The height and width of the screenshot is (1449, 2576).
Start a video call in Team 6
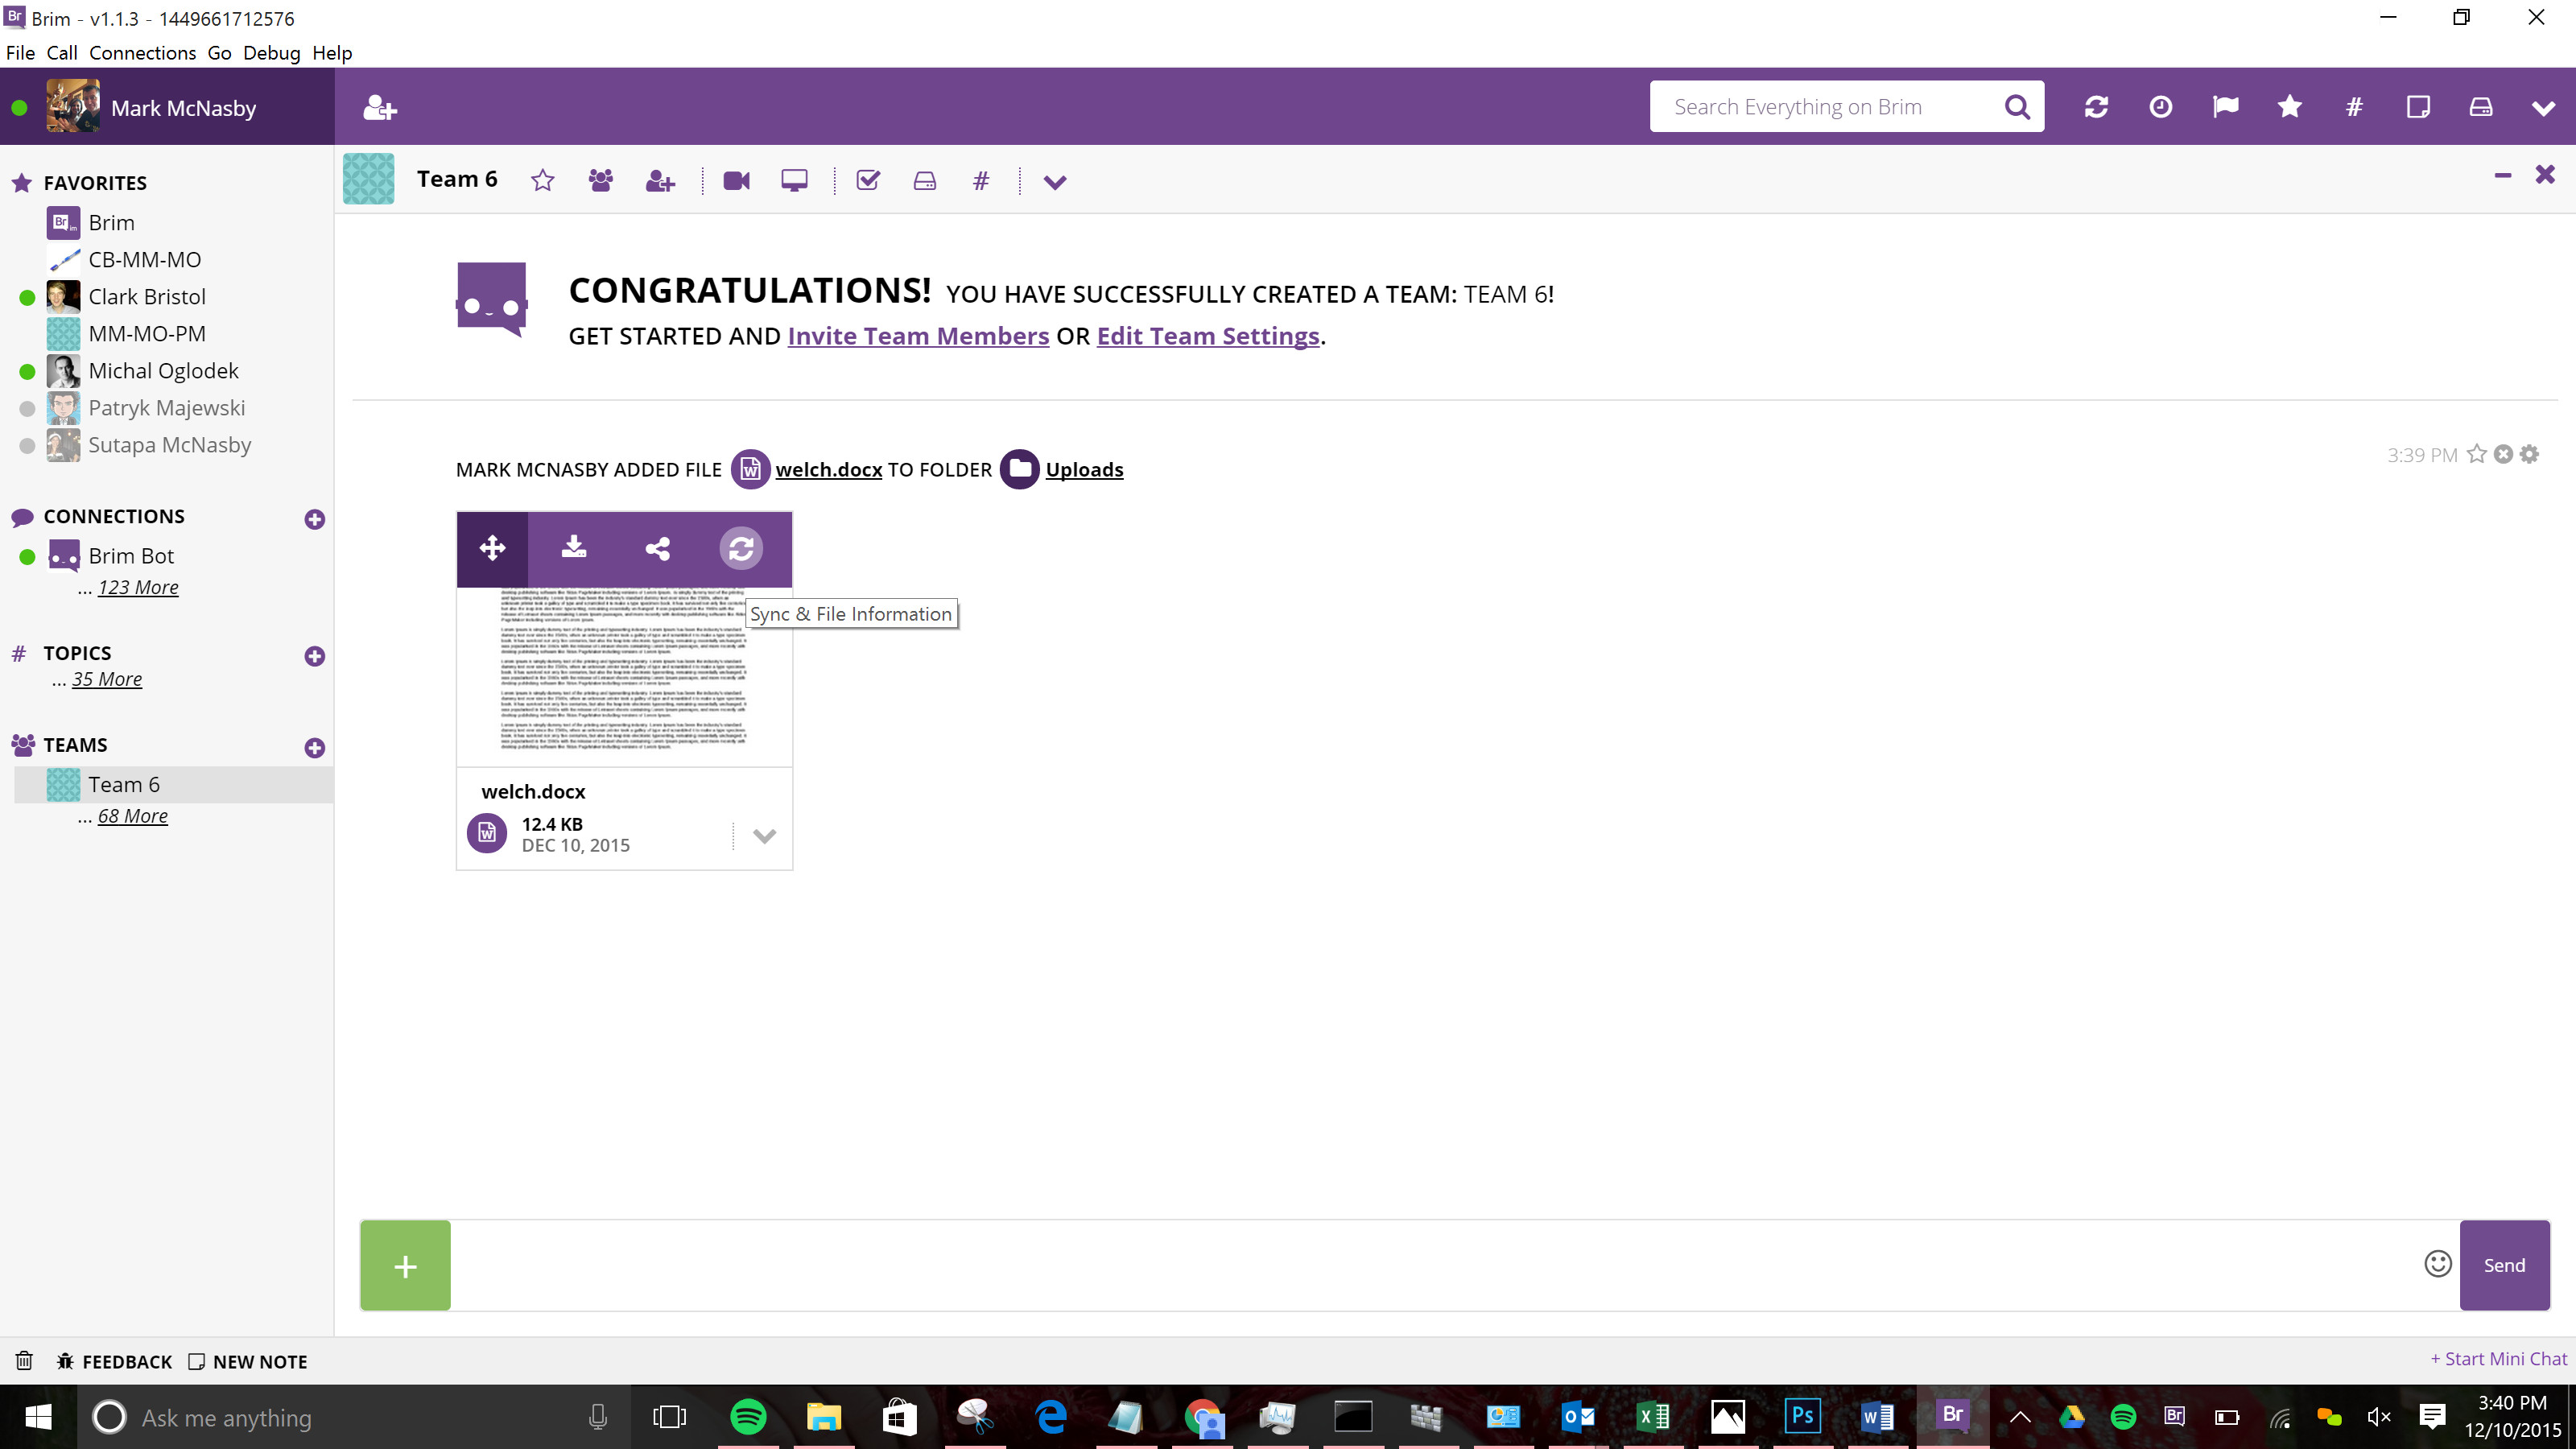click(x=737, y=181)
